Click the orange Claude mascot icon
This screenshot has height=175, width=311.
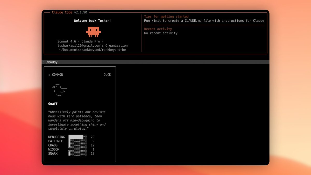(93, 32)
